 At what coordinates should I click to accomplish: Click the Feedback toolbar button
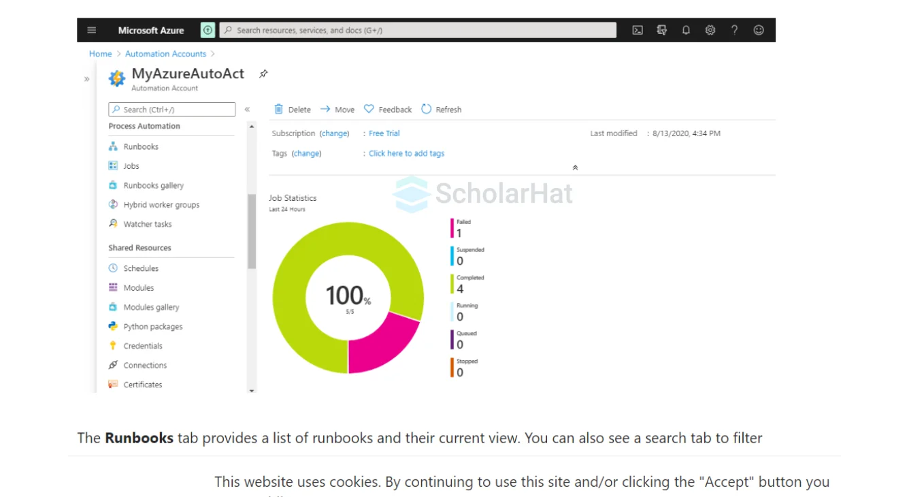coord(388,109)
